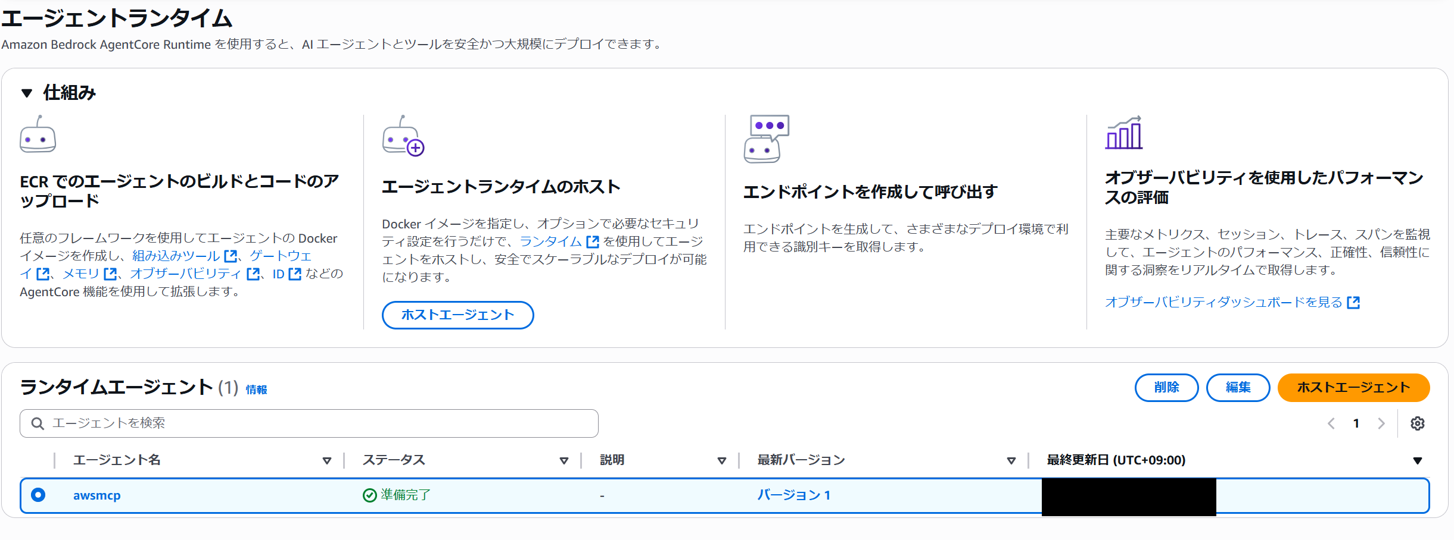Sort by 最終更新日 column arrow
The height and width of the screenshot is (540, 1454).
(1417, 461)
